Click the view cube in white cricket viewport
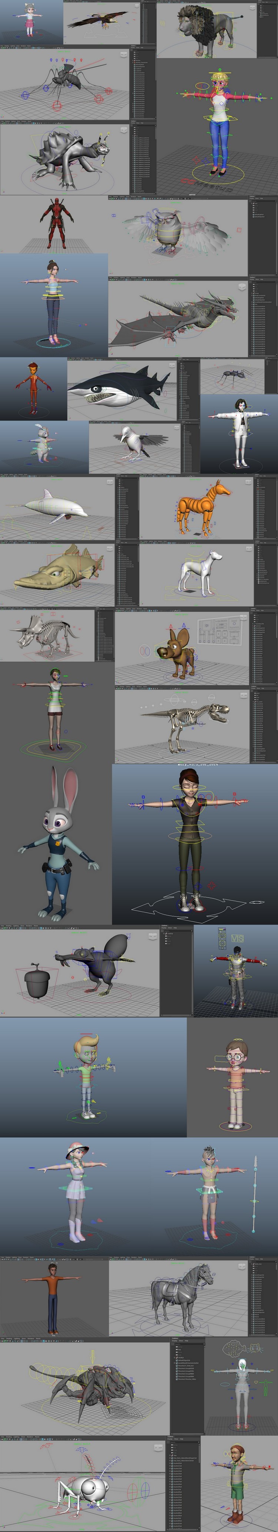This screenshot has width=278, height=1532. (159, 1447)
